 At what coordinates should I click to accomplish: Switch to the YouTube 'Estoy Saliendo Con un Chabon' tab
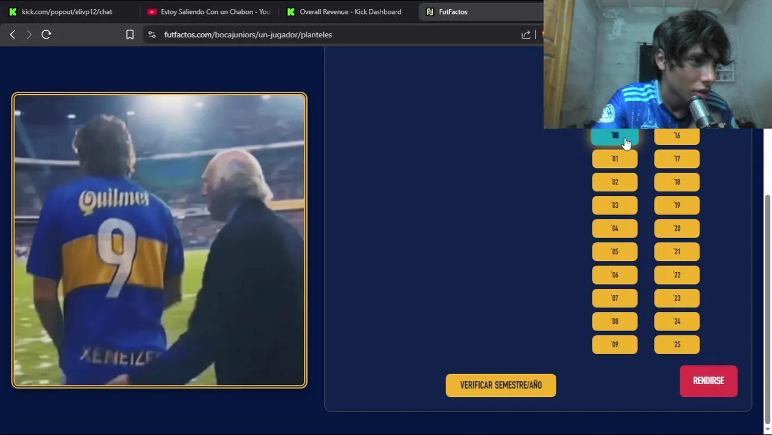pos(209,11)
